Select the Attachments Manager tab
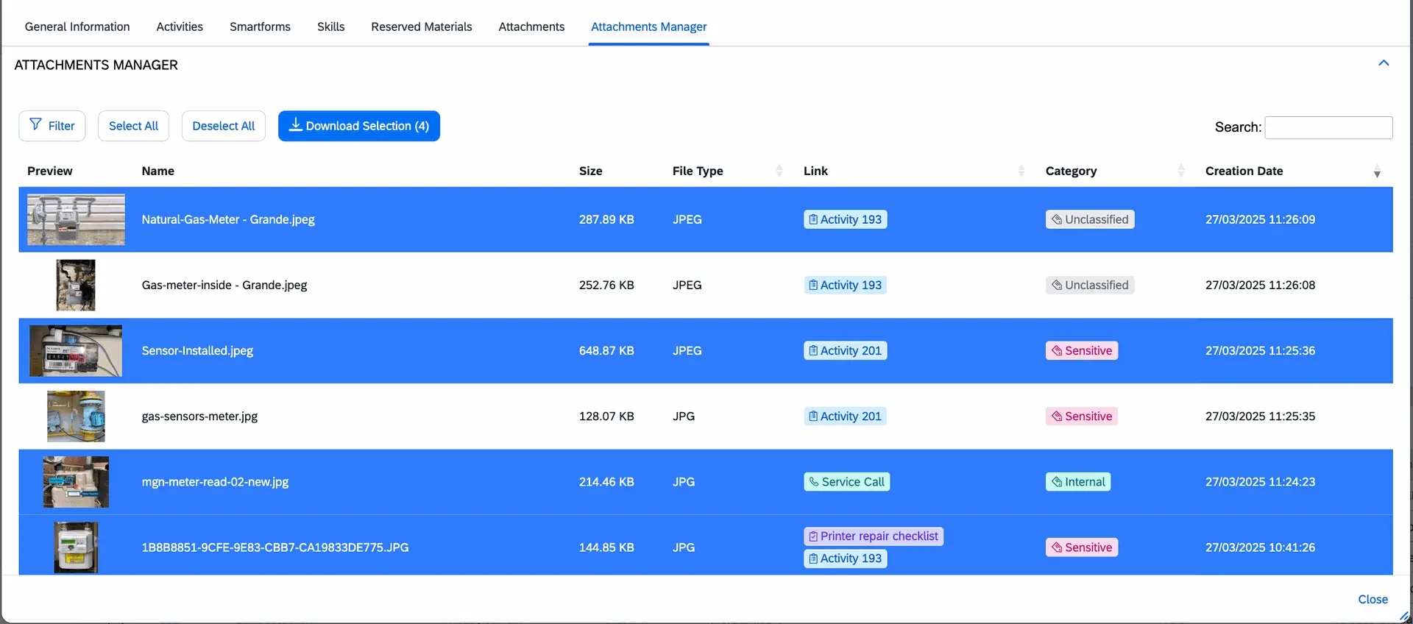Image resolution: width=1413 pixels, height=624 pixels. [648, 26]
